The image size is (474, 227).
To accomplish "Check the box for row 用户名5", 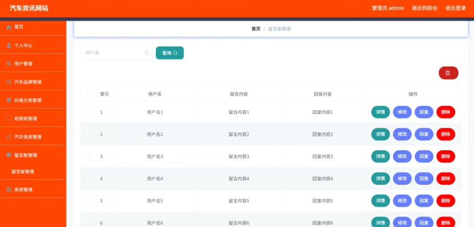I will click(x=88, y=201).
